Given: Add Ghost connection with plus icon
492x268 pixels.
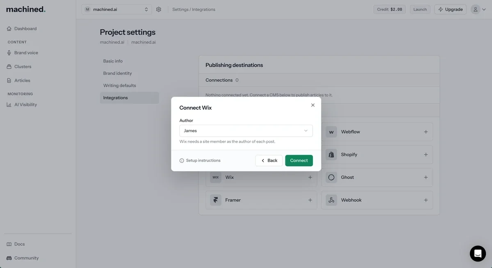Looking at the screenshot, I should [426, 178].
